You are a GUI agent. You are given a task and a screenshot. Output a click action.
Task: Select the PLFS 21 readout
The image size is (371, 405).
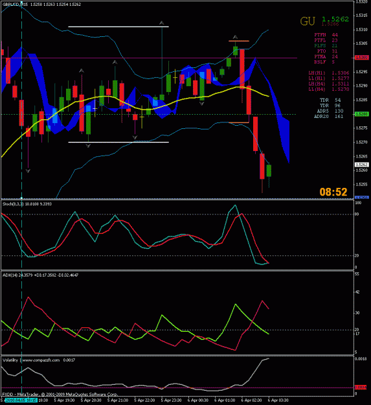click(x=326, y=46)
